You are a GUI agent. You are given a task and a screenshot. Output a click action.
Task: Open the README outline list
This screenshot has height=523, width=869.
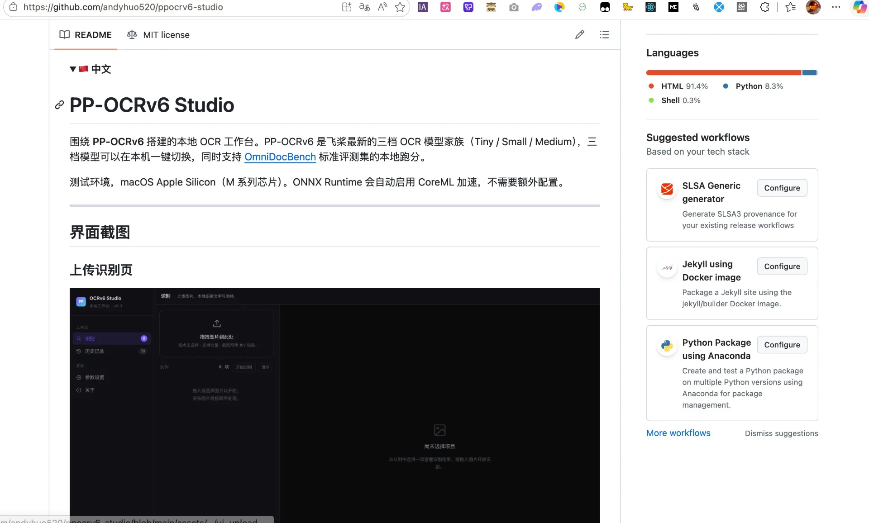click(x=604, y=34)
